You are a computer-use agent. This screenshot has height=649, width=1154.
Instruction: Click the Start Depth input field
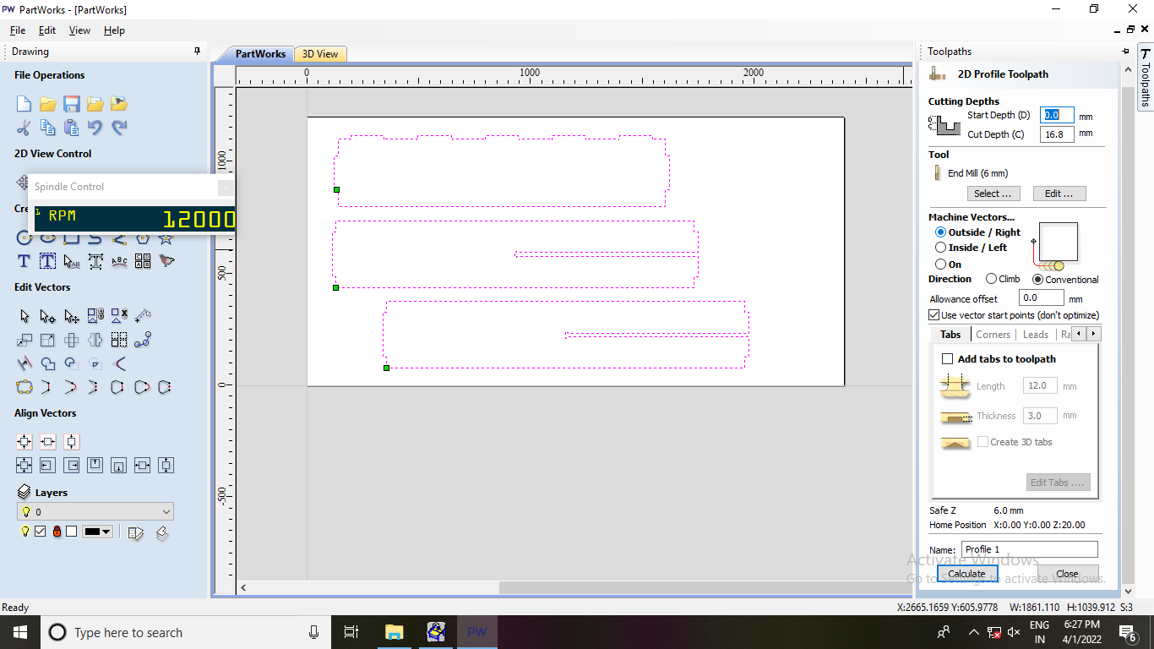(x=1057, y=115)
